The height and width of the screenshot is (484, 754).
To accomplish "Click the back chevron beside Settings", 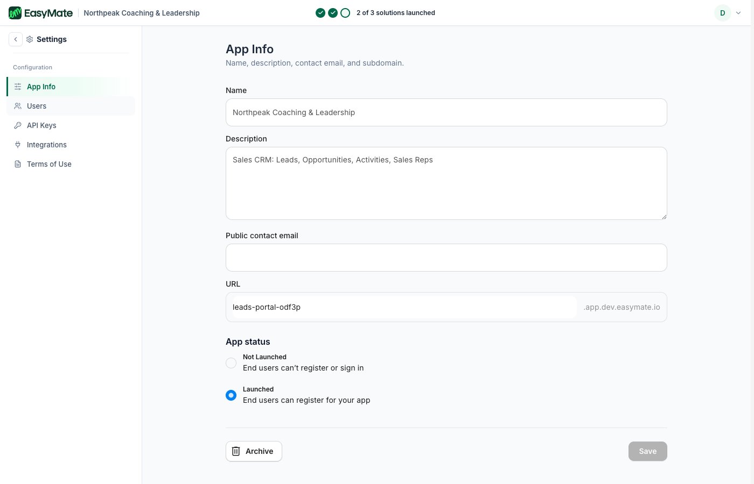I will [16, 39].
